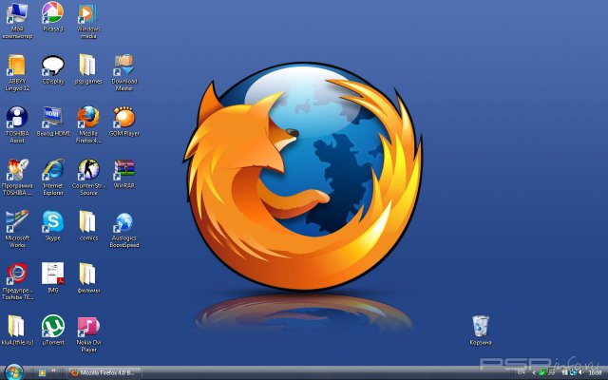Viewport: 608px width, 380px height.
Task: Open the Windows Start menu orb
Action: (x=12, y=371)
